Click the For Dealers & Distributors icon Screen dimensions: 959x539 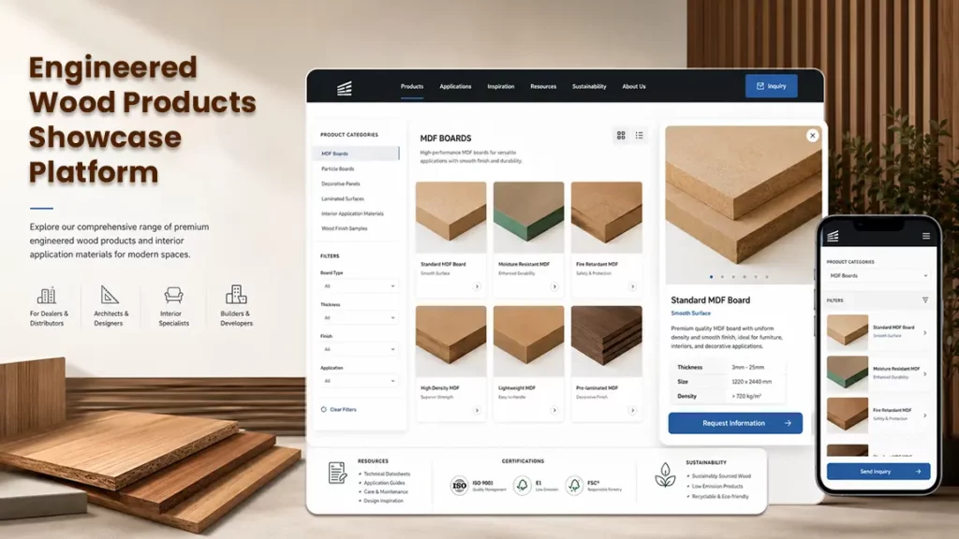pos(47,295)
